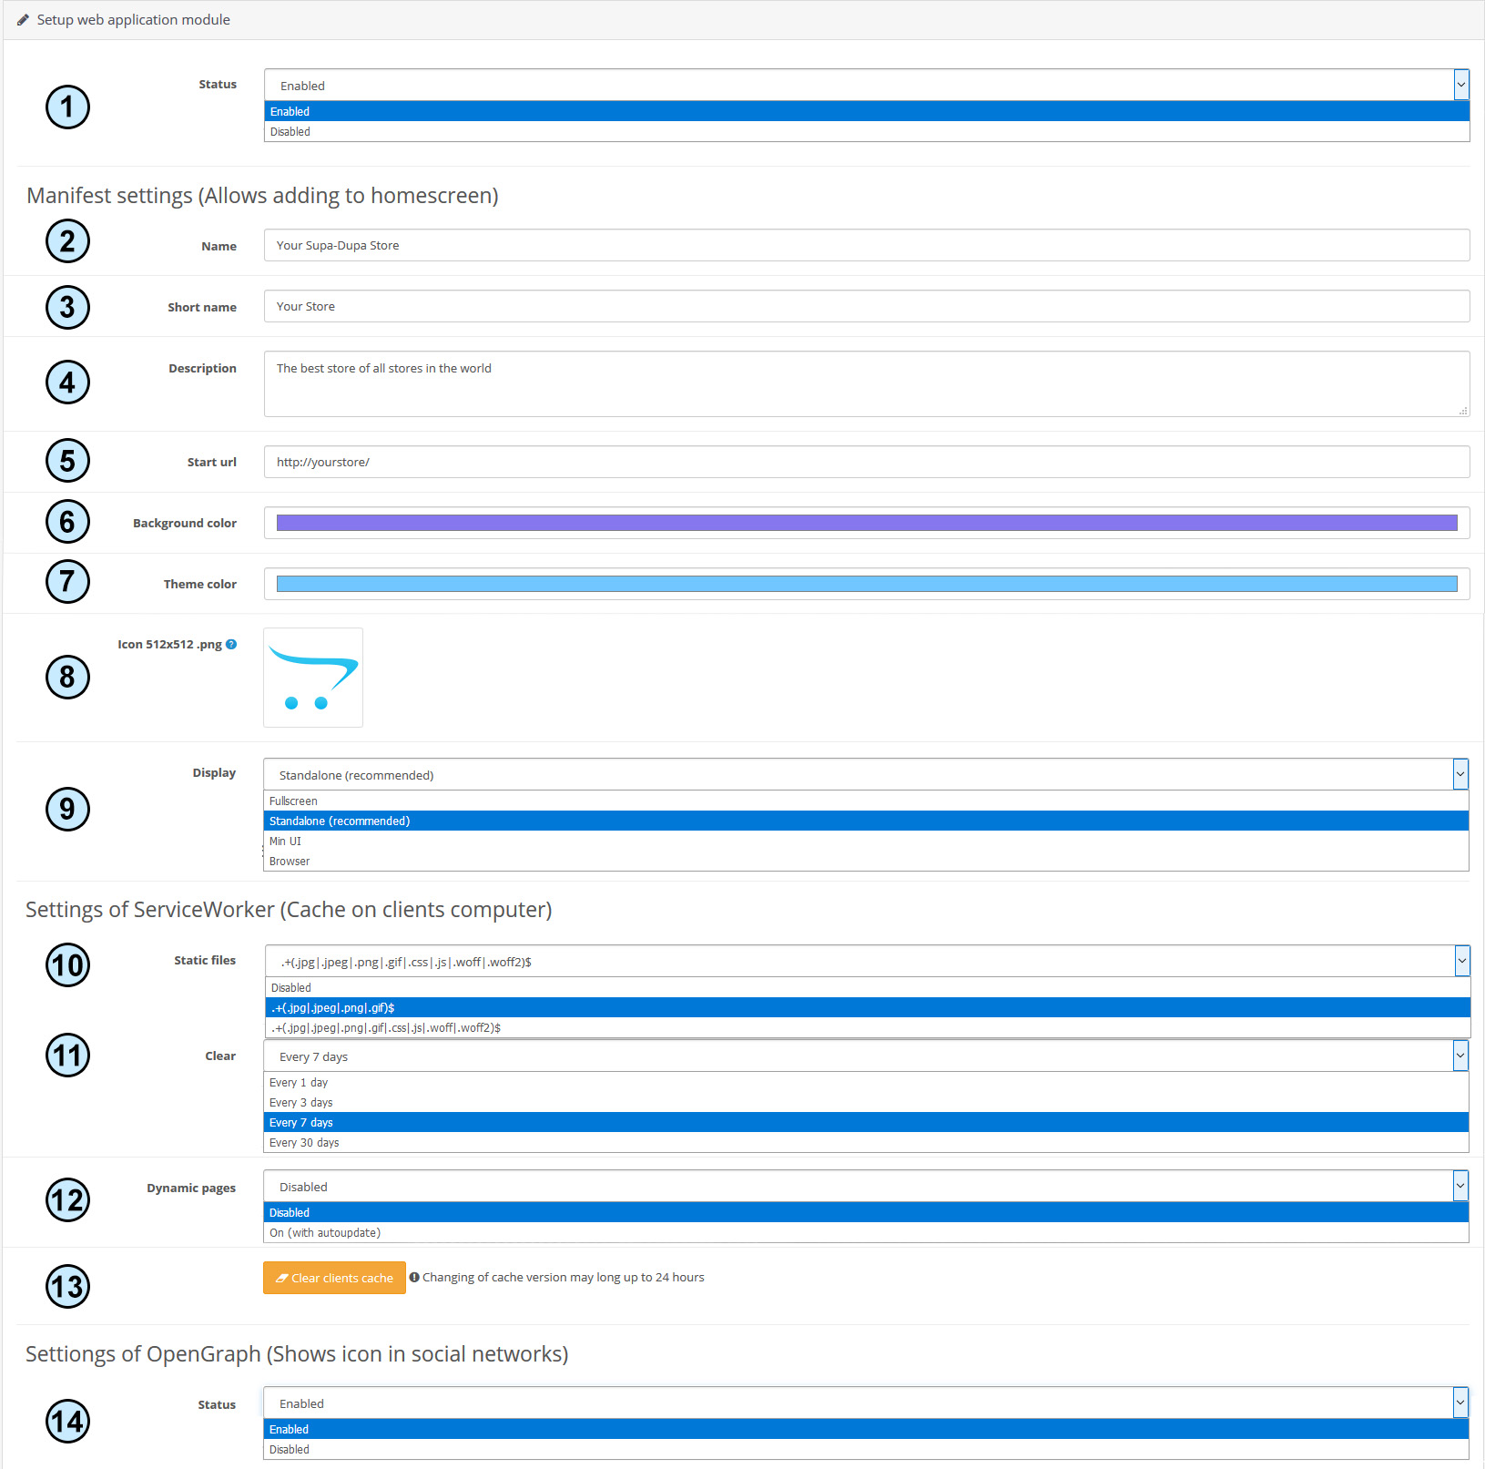This screenshot has height=1469, width=1485.
Task: Click into the Description textarea
Action: (866, 383)
